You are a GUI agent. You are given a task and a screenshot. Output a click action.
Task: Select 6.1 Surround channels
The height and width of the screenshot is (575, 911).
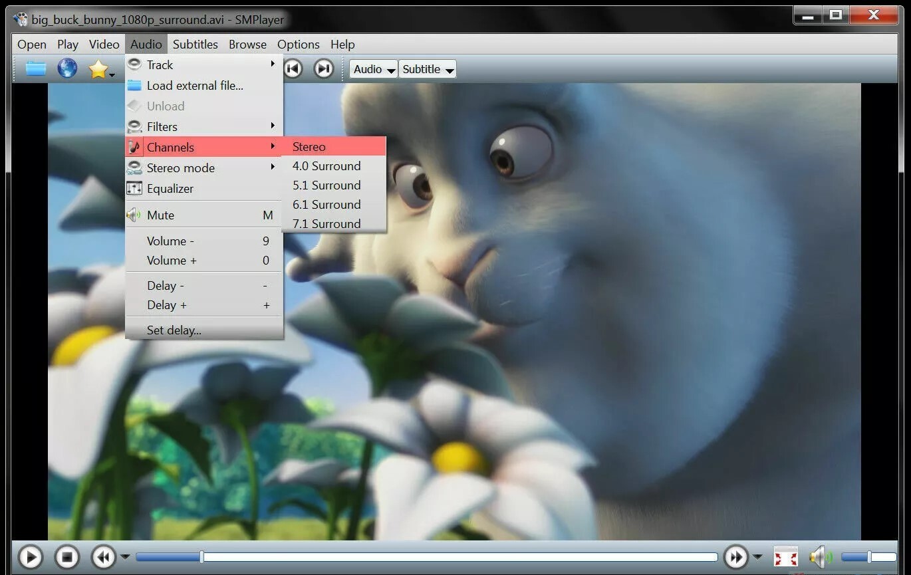point(334,205)
